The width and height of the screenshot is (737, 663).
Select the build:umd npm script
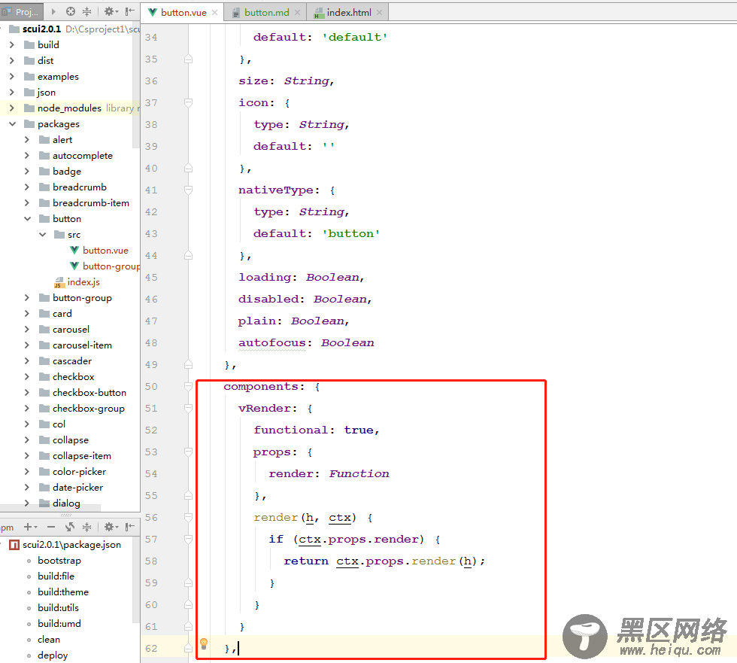pos(59,624)
